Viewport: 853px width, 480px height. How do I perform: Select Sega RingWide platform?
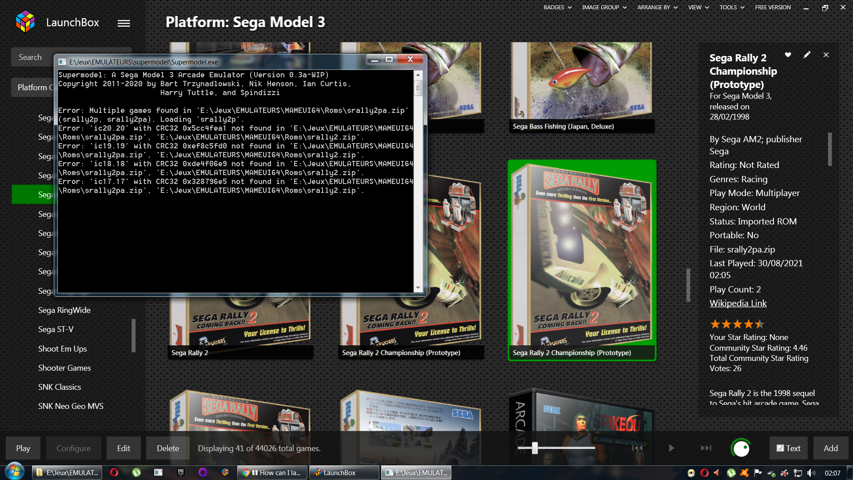(64, 310)
